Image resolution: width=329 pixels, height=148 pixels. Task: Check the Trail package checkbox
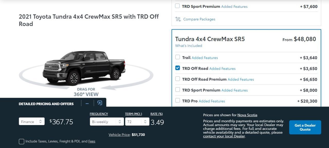[177, 57]
